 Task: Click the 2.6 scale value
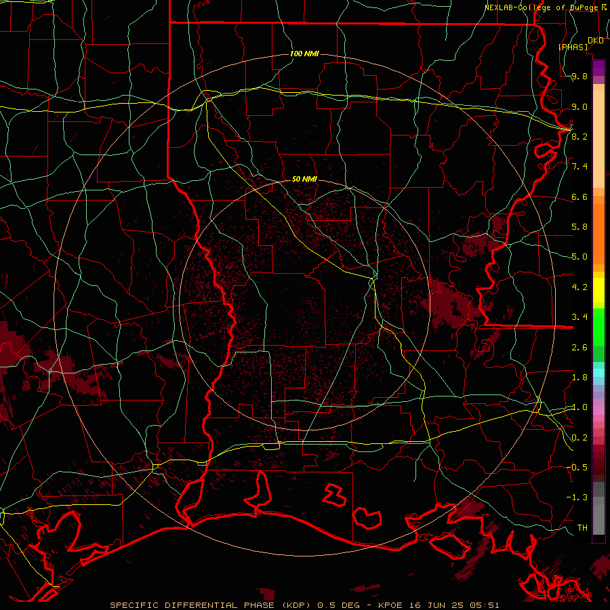(579, 348)
